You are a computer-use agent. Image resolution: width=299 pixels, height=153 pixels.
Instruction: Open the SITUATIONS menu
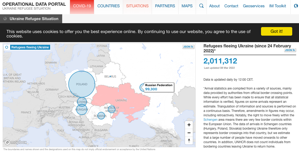[x=137, y=6]
